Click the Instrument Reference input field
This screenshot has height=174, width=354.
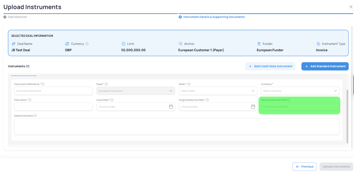tap(53, 91)
